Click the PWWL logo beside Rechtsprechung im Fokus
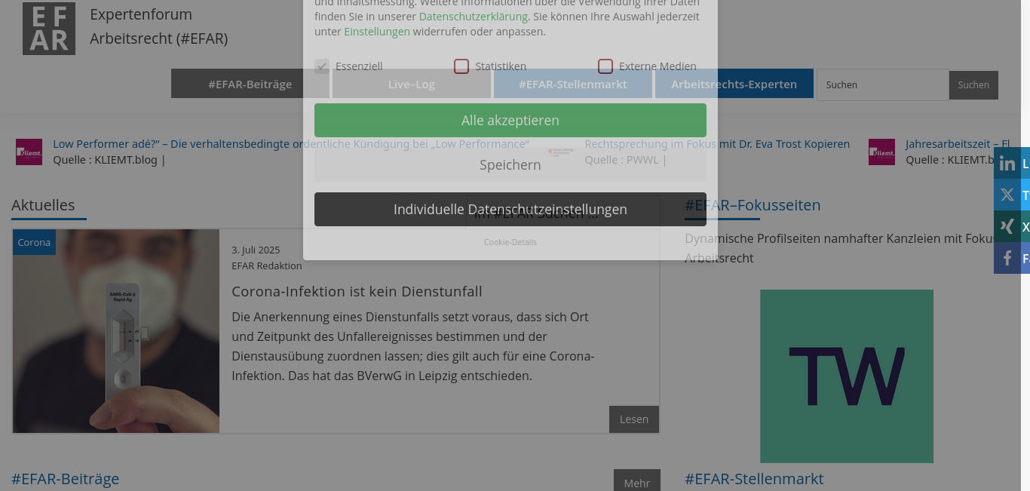The height and width of the screenshot is (491, 1030). [561, 152]
